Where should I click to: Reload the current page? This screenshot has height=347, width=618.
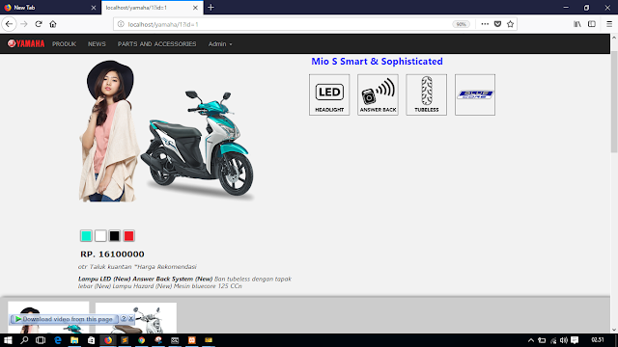pyautogui.click(x=39, y=24)
